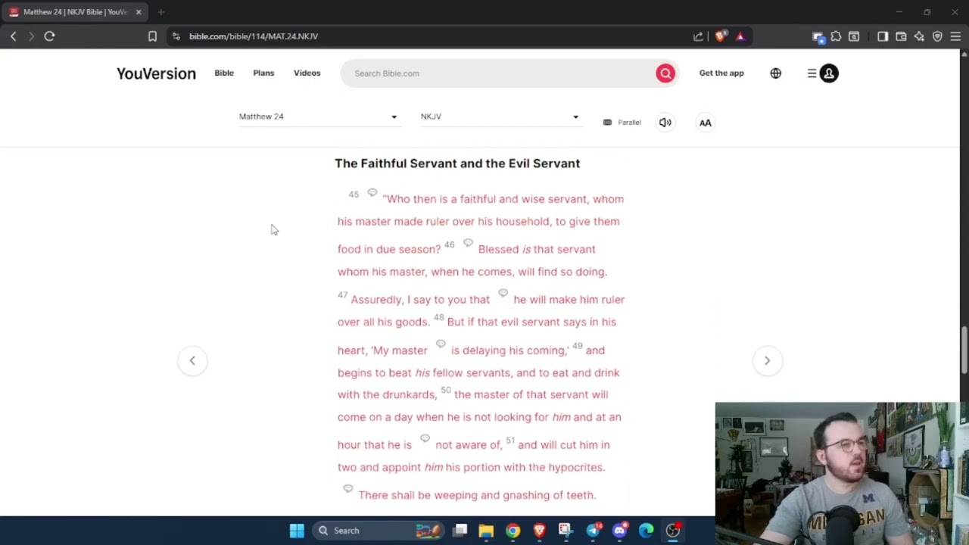
Task: Open the Videos nav tab
Action: click(307, 73)
